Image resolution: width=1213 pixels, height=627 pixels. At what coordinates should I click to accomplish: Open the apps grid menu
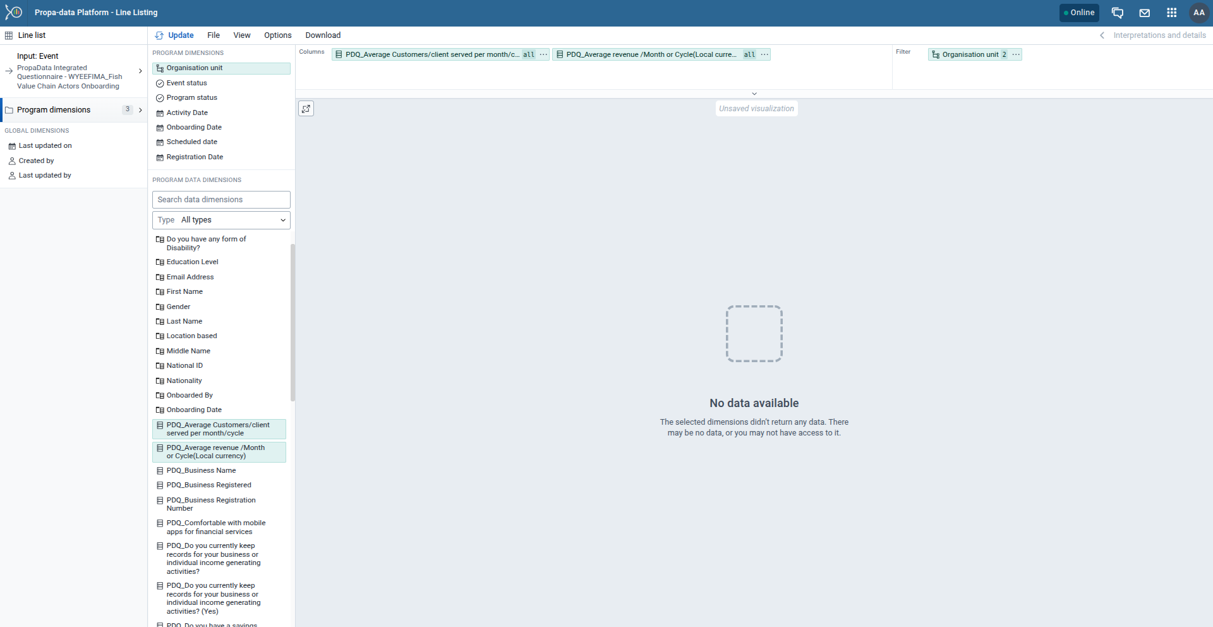click(1171, 13)
